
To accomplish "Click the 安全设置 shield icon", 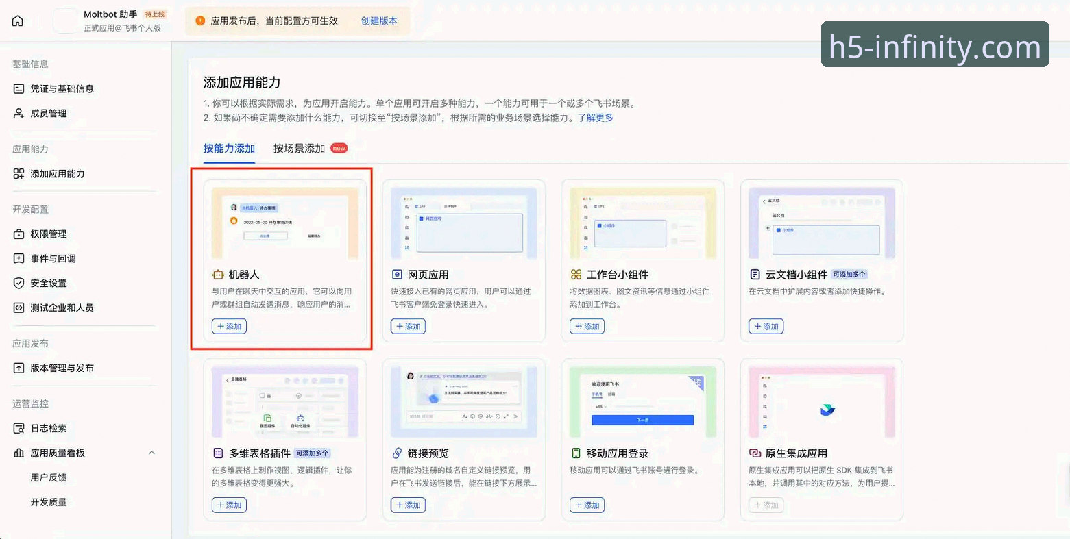I will (19, 284).
